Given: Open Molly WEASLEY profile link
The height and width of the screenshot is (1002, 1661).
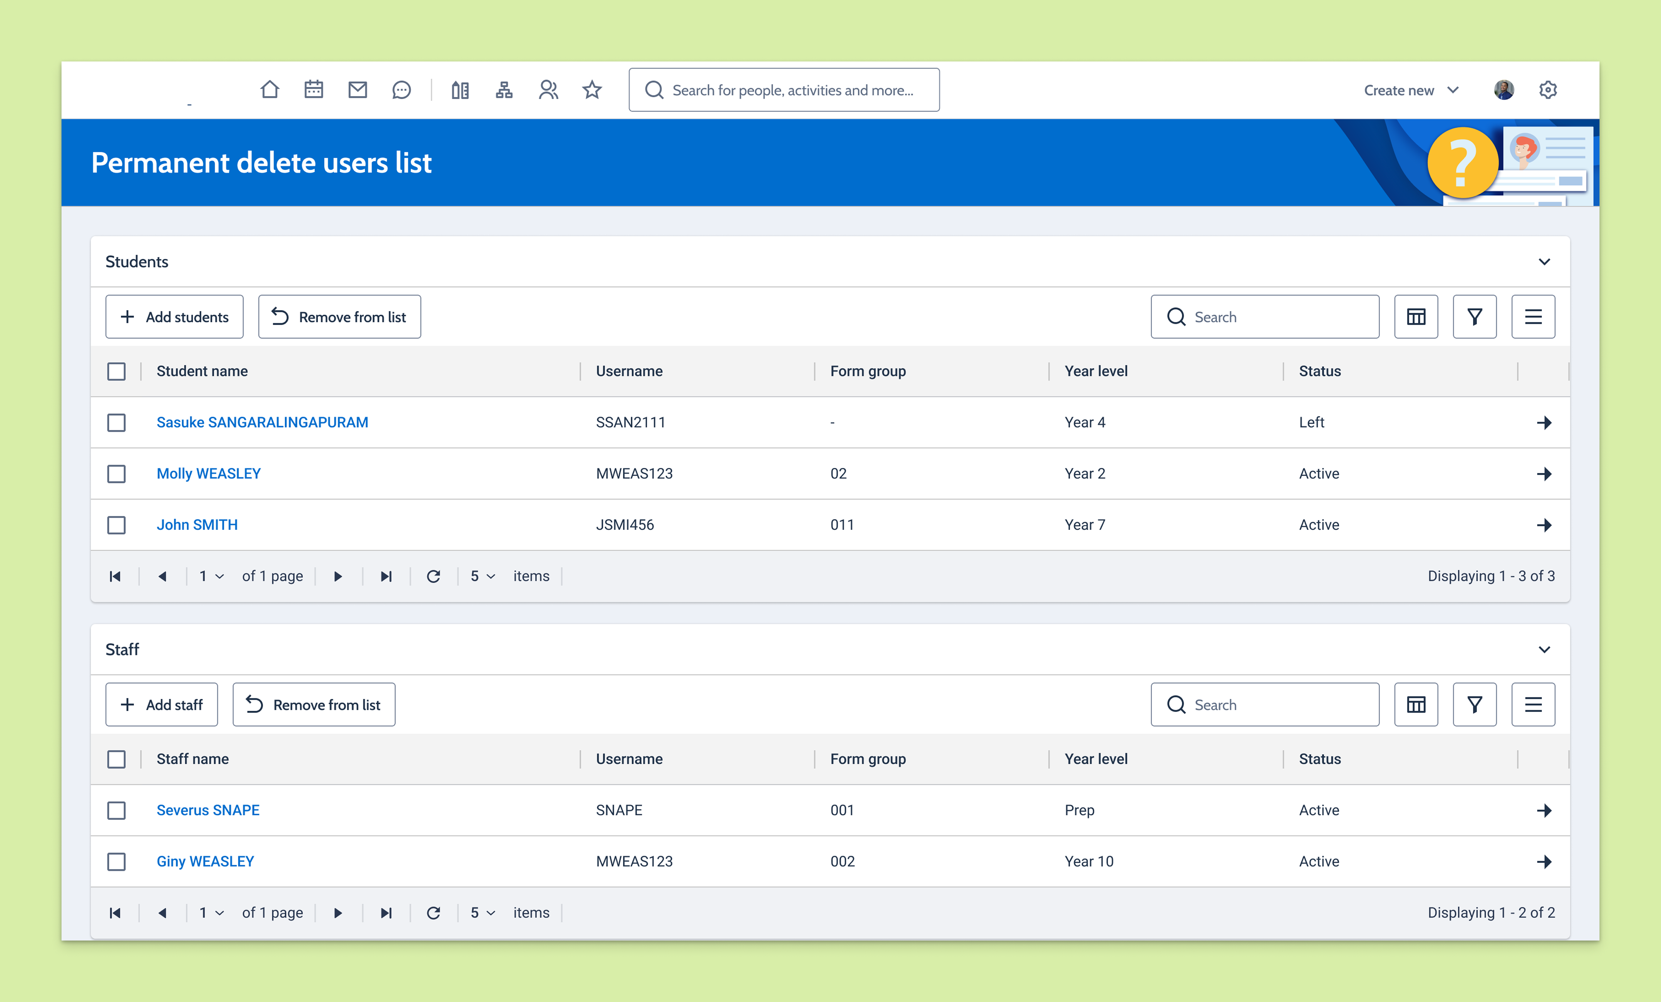Looking at the screenshot, I should click(208, 473).
